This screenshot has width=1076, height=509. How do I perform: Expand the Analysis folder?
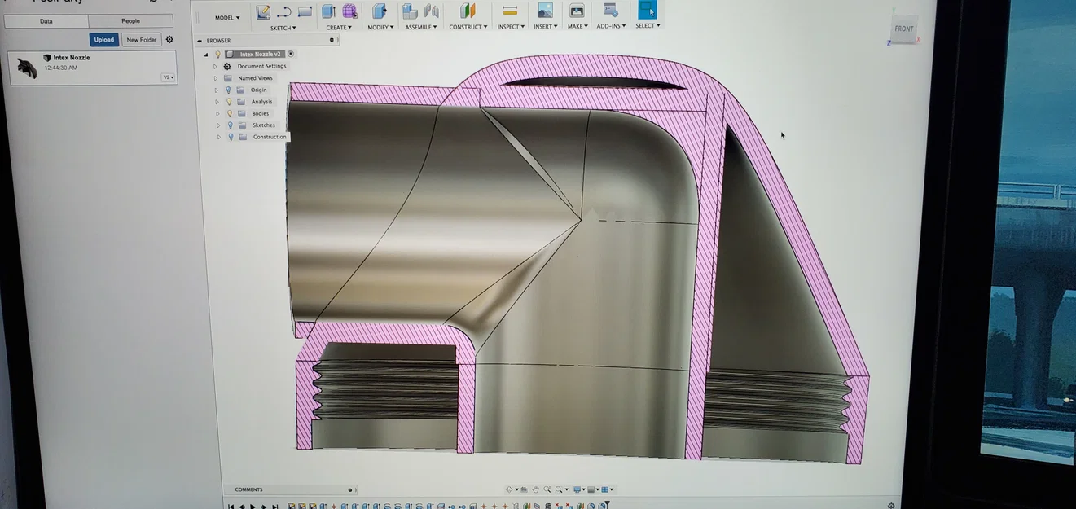217,102
